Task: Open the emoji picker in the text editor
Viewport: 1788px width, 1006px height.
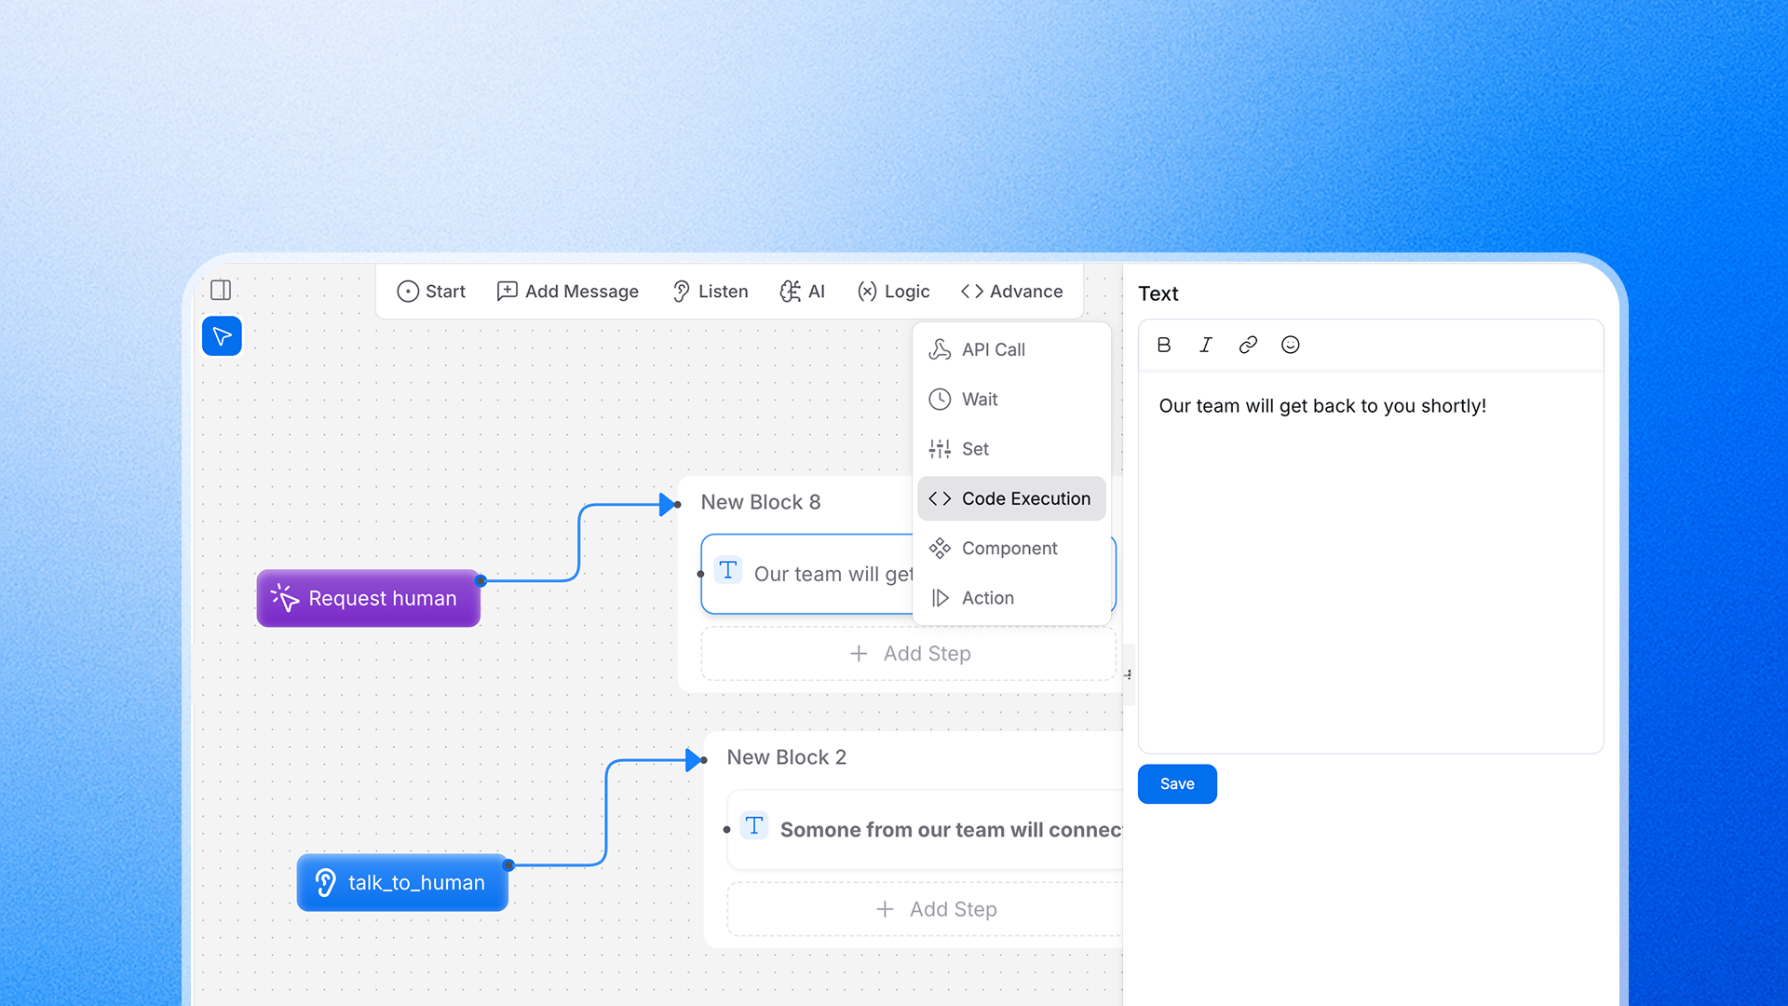Action: coord(1290,345)
